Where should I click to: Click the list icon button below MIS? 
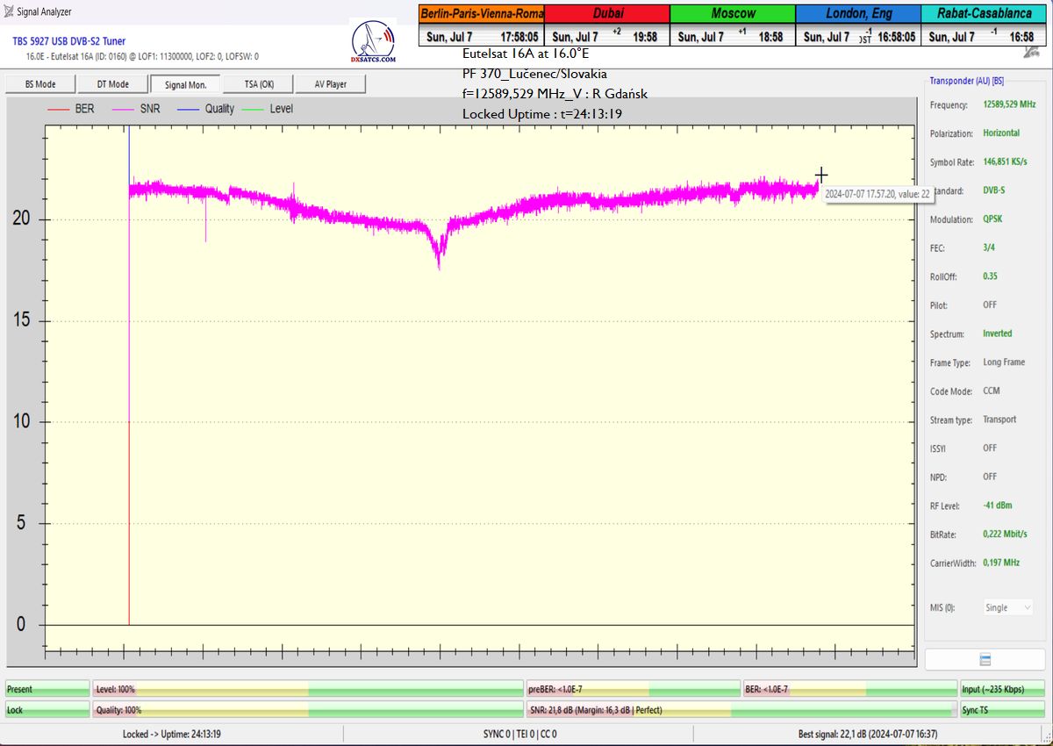point(985,660)
